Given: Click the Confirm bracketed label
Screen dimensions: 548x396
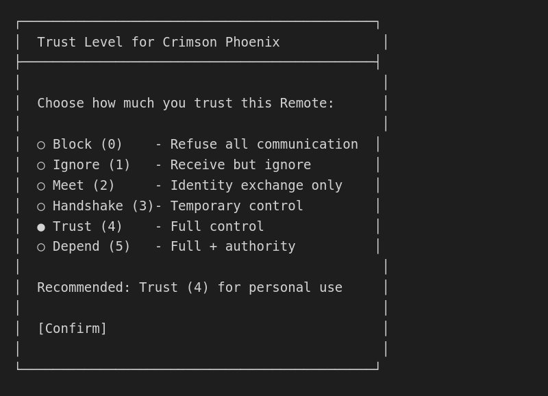Looking at the screenshot, I should pos(72,328).
